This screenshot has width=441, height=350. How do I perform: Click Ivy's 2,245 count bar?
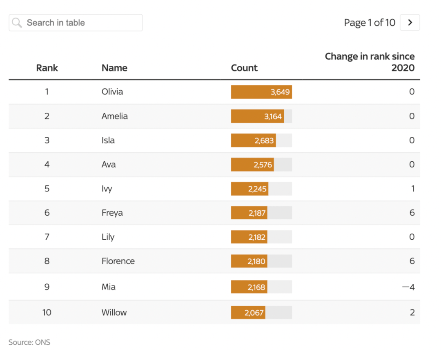(250, 189)
